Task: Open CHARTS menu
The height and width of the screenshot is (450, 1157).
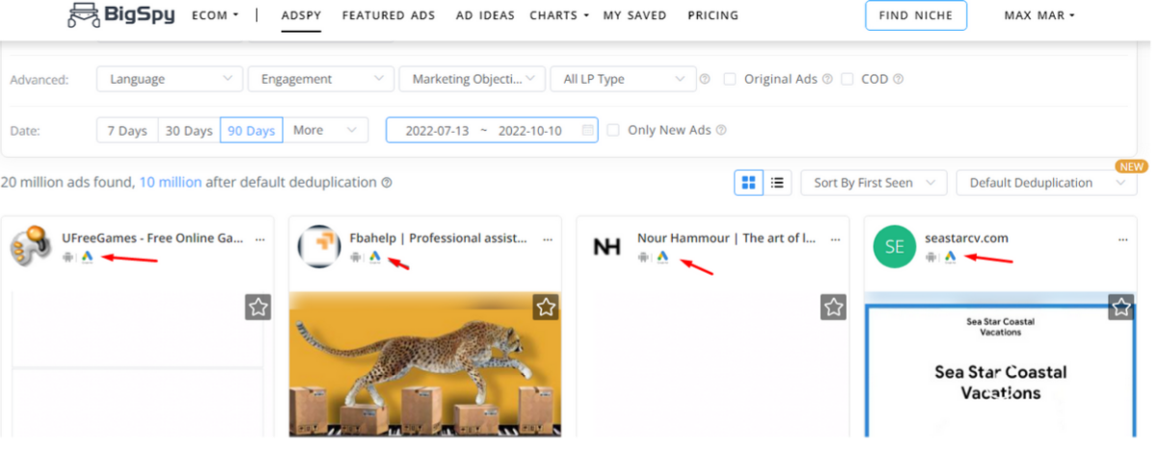Action: tap(559, 15)
